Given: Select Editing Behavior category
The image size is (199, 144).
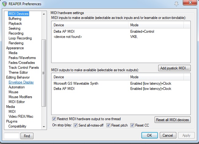Looking at the screenshot, I should click(18, 77).
